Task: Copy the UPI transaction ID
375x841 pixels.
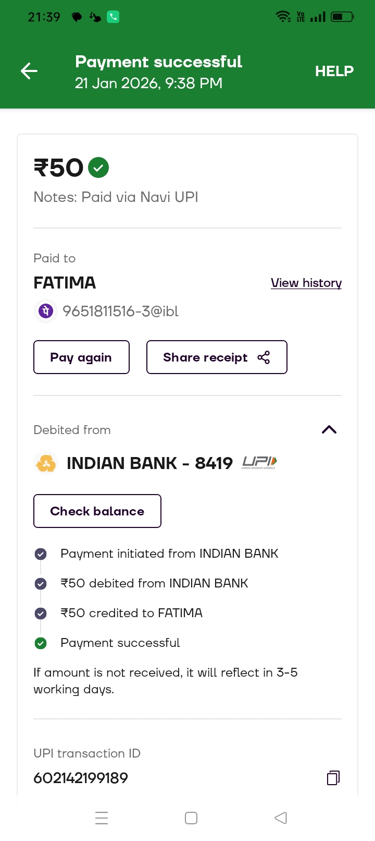Action: [x=333, y=778]
